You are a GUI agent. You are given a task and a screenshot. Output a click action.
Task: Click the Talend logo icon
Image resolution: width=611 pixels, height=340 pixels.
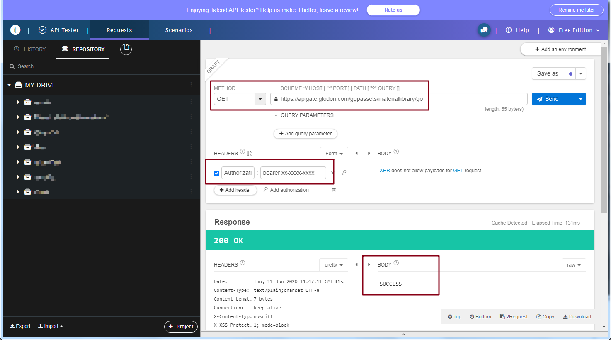pos(15,30)
